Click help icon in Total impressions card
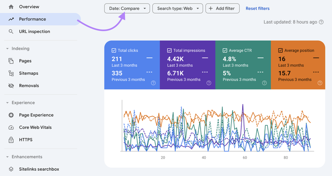Image resolution: width=332 pixels, height=176 pixels. point(209,83)
